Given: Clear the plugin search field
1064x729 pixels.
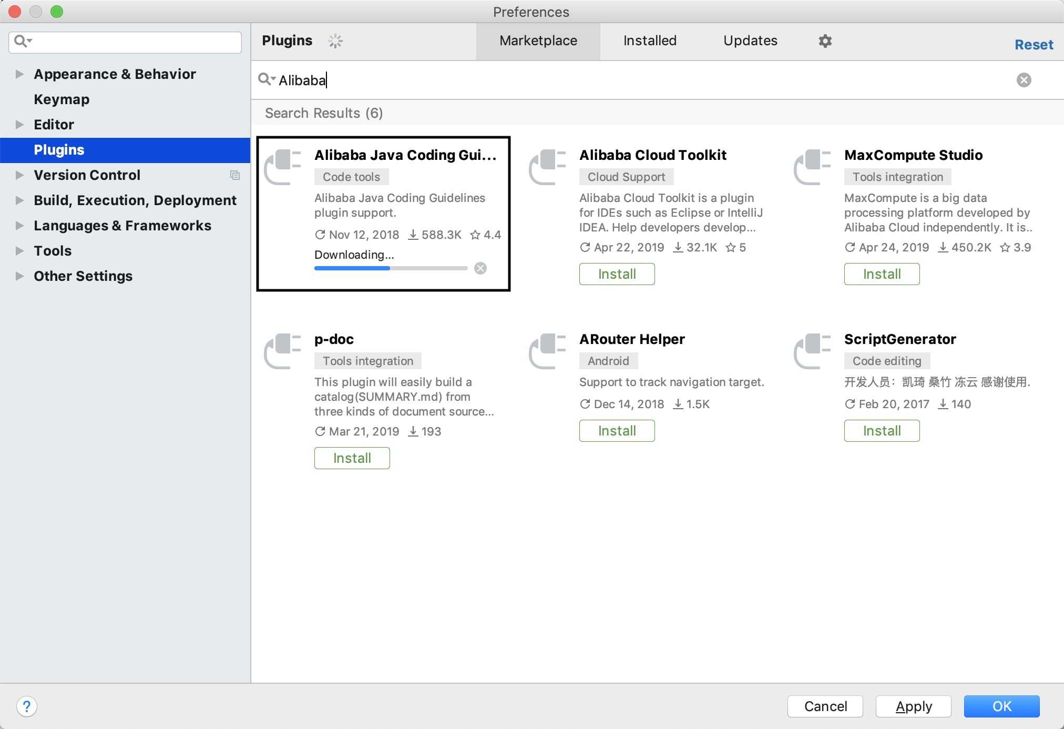Looking at the screenshot, I should tap(1024, 80).
